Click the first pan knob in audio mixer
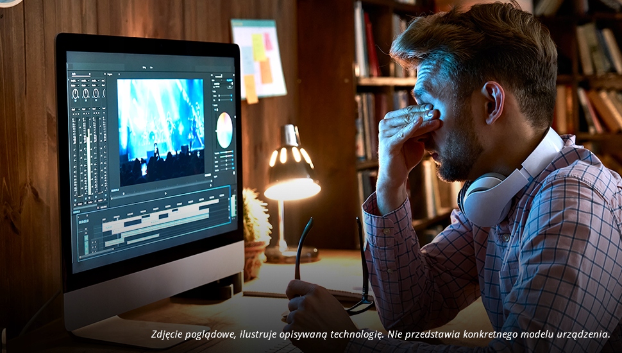This screenshot has width=622, height=353. 75,94
